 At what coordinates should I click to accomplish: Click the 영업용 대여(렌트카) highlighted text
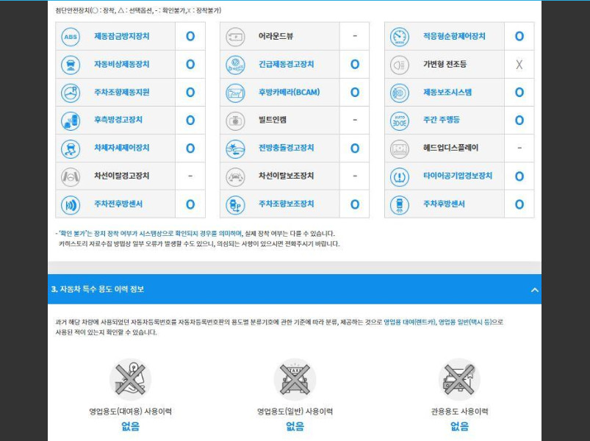[409, 322]
